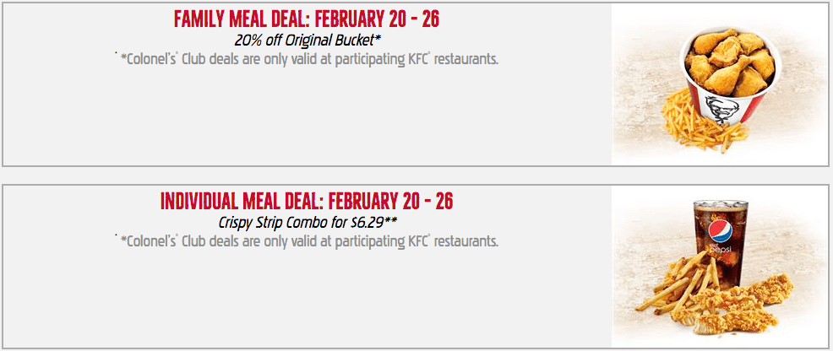Click the Pepsi logo on the cup
The height and width of the screenshot is (351, 833).
click(x=721, y=232)
